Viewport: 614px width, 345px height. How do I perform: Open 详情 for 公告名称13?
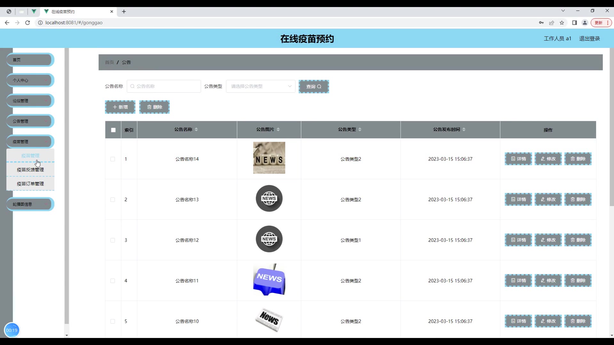click(x=518, y=199)
